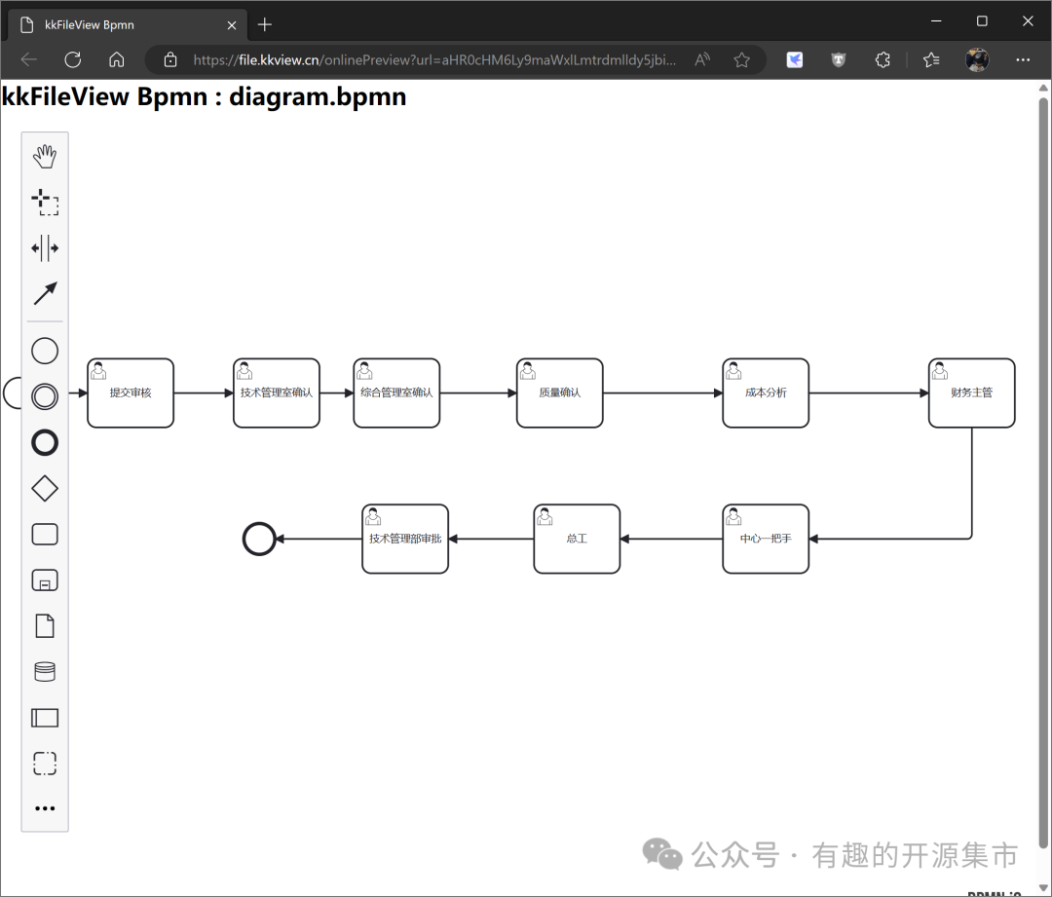Screen dimensions: 1052x897
Task: Select the 技术管理室确认 task node
Action: [277, 393]
